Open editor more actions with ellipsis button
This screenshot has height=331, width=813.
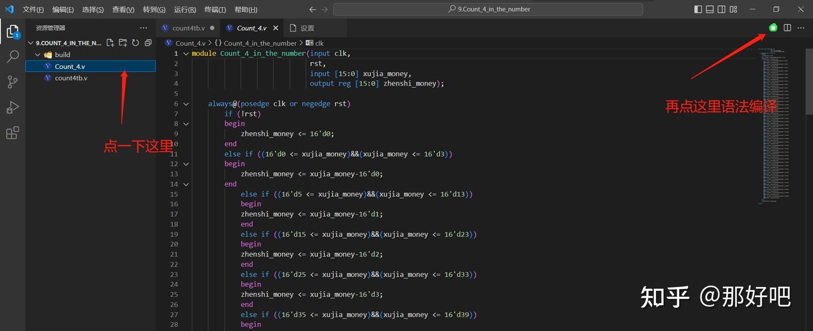pos(801,27)
